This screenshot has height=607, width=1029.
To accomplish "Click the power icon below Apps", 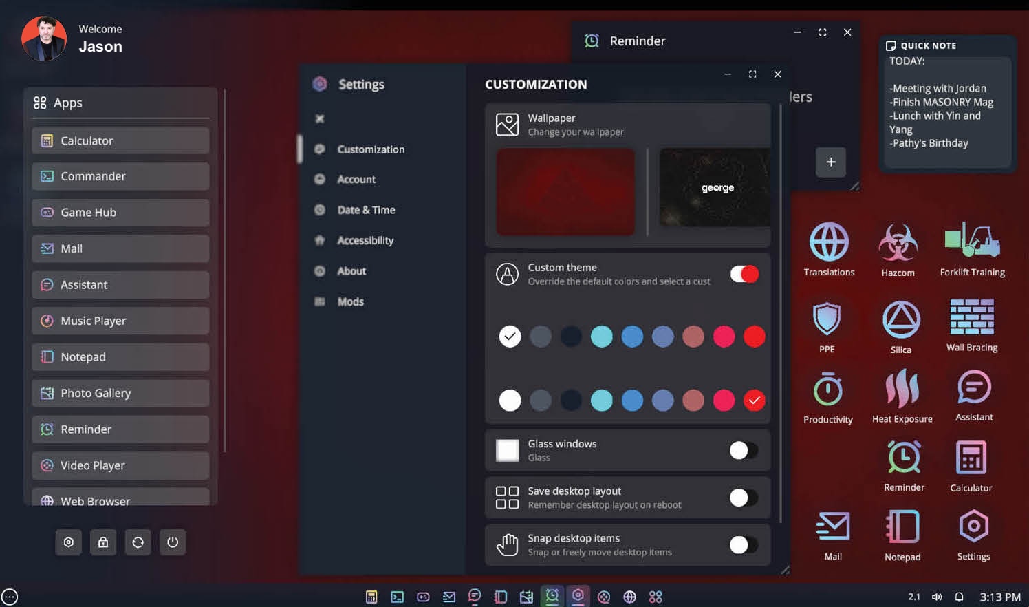I will (x=173, y=542).
